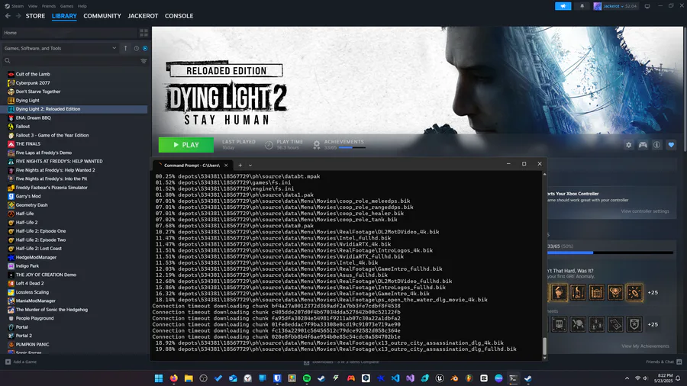The width and height of the screenshot is (687, 386).
Task: Open the LIBRARY tab
Action: [64, 16]
